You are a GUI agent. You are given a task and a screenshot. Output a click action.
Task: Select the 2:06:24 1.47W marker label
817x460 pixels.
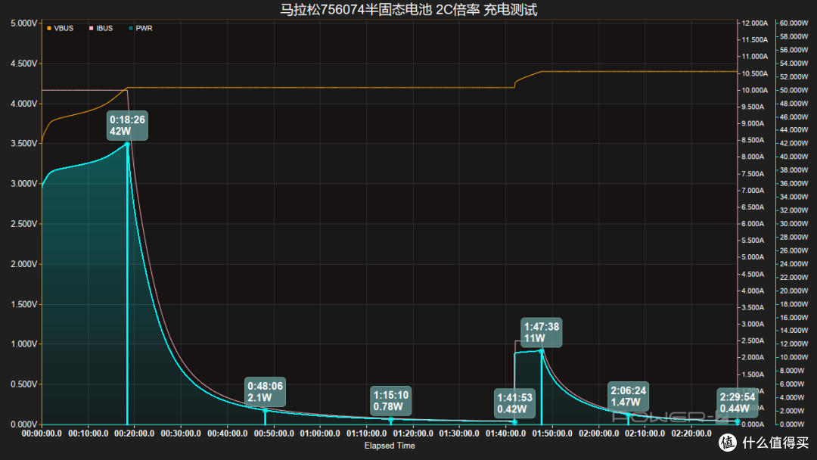coord(629,396)
